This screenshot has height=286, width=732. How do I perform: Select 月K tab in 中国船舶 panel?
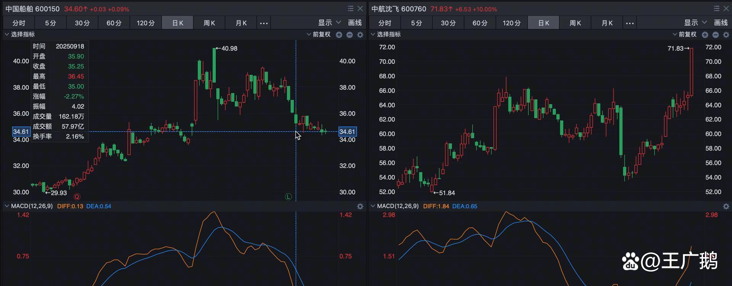coord(241,23)
